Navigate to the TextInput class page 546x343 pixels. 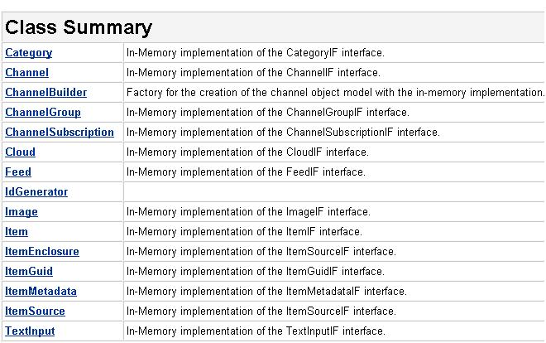click(30, 331)
